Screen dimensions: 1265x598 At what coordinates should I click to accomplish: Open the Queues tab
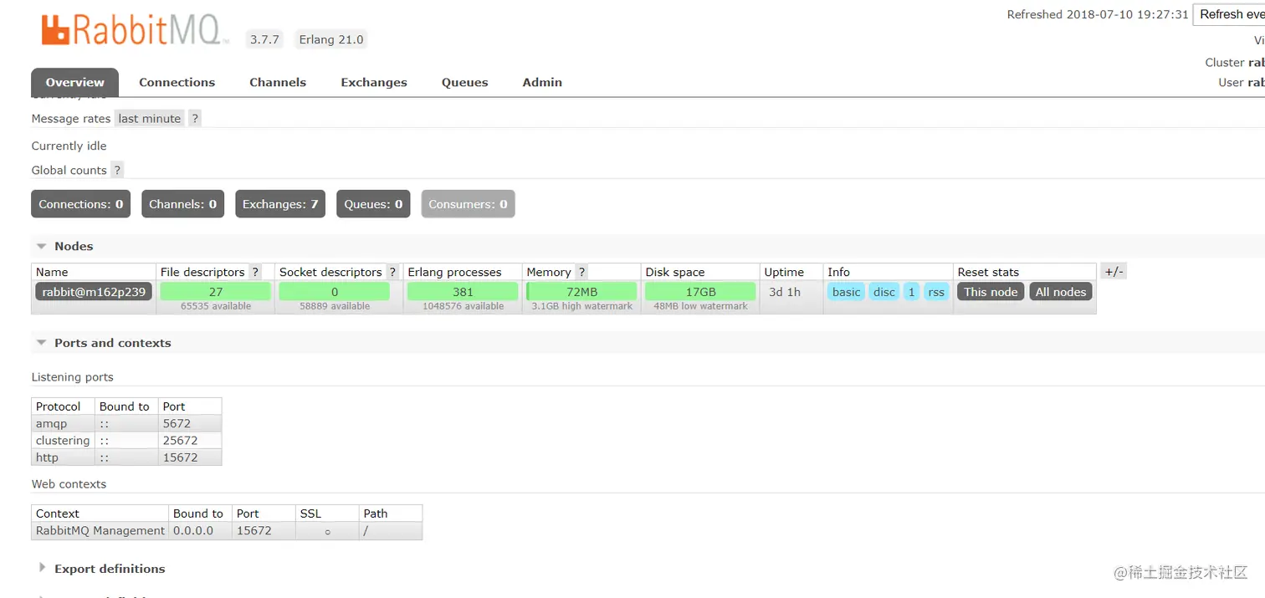click(x=465, y=82)
